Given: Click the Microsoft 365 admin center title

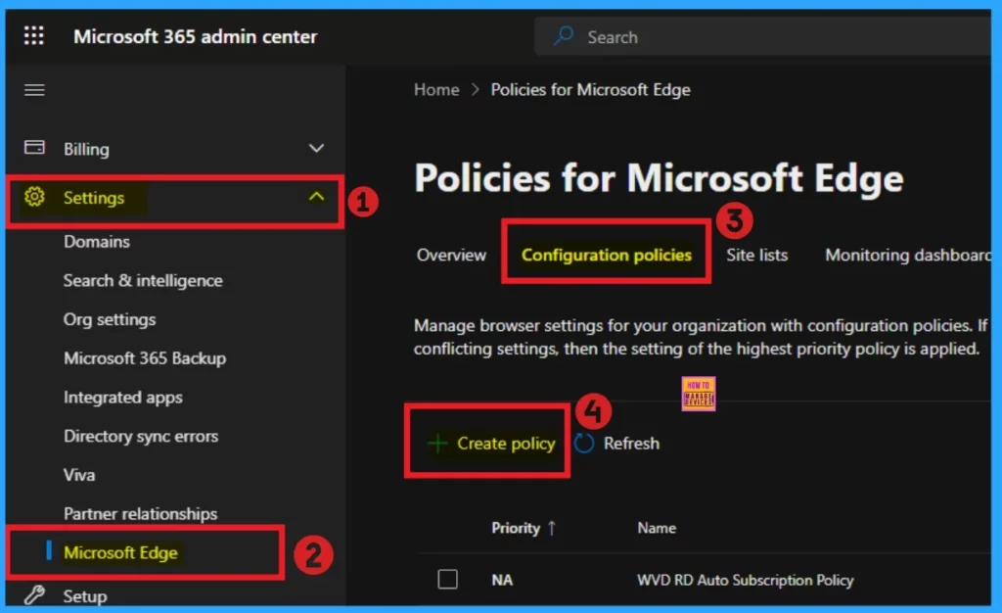Looking at the screenshot, I should (196, 36).
